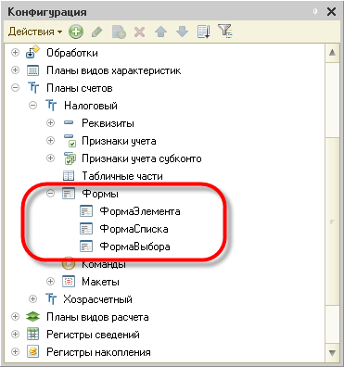
Task: Expand the Хозрасчетный node
Action: (x=32, y=299)
